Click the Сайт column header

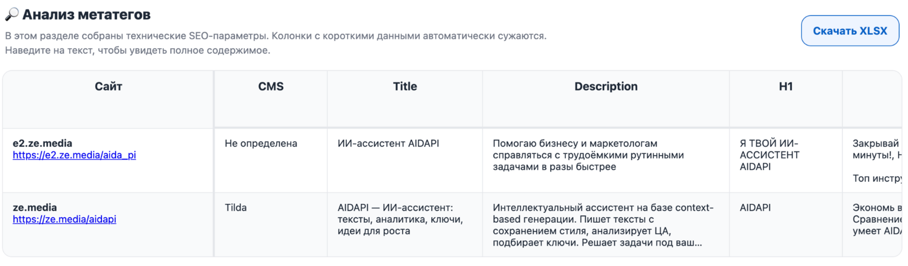tap(108, 87)
